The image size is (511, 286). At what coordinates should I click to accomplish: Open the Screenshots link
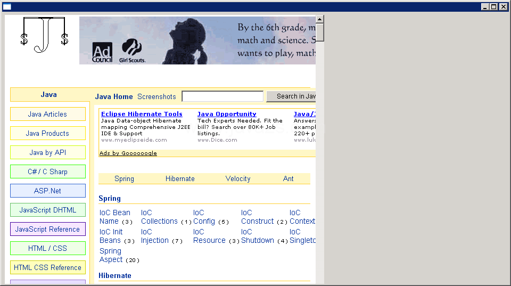(156, 96)
